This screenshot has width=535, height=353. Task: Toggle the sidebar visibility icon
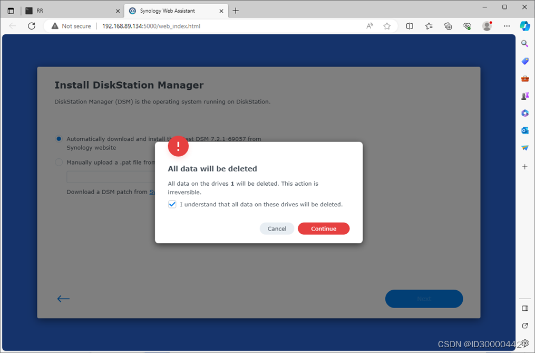point(525,309)
